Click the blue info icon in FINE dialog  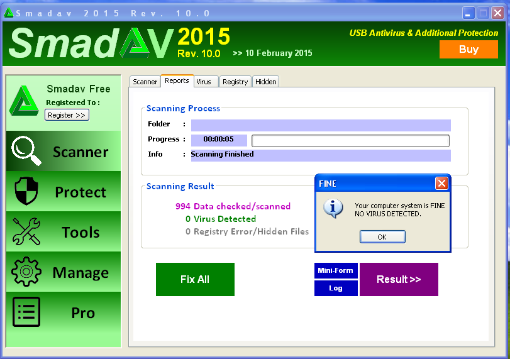pos(333,208)
